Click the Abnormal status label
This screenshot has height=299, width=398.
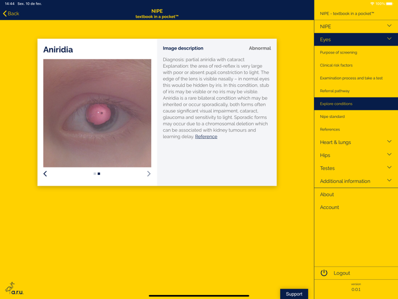(260, 48)
